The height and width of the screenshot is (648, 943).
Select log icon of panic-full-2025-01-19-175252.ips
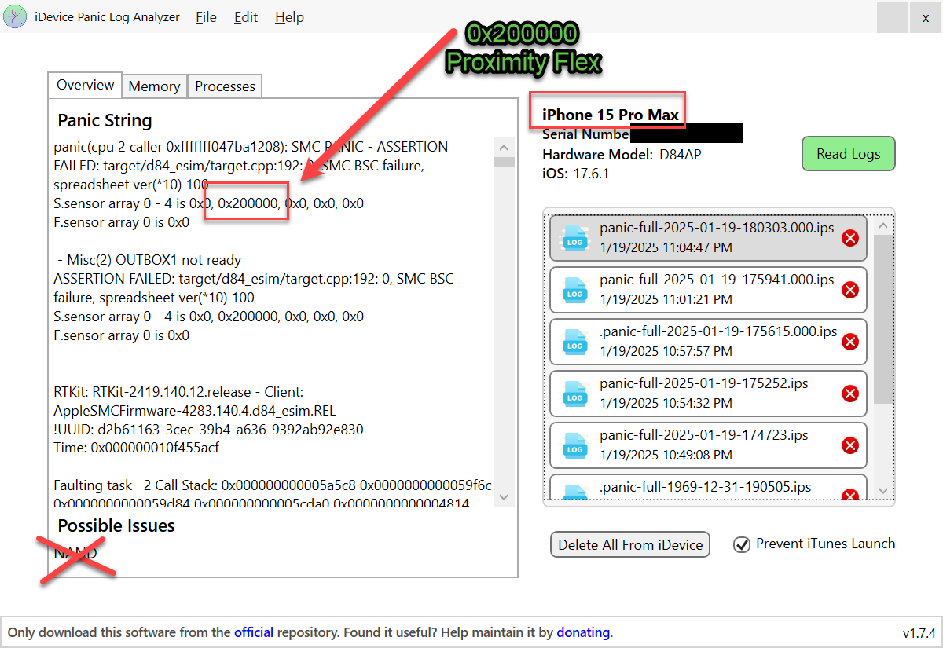[x=575, y=394]
